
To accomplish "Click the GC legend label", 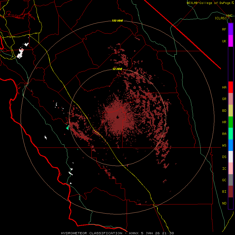I will [x=224, y=180].
